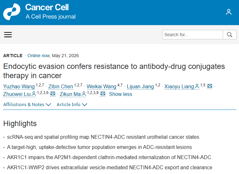Image resolution: width=239 pixels, height=174 pixels.
Task: Click the Online now link
Action: pyautogui.click(x=39, y=56)
